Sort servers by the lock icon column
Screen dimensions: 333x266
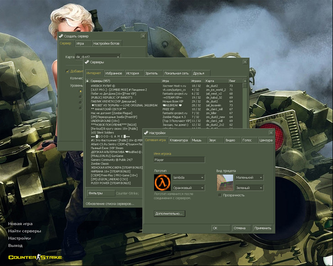[x=87, y=81]
